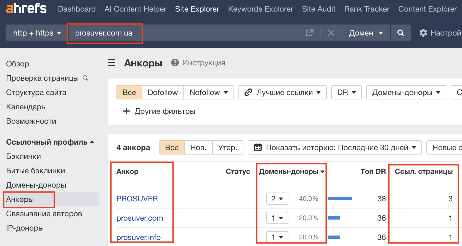Collapse the Ссылочный профиль section
This screenshot has width=462, height=246.
(x=50, y=142)
